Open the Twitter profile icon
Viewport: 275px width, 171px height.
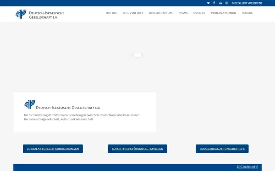208,3
